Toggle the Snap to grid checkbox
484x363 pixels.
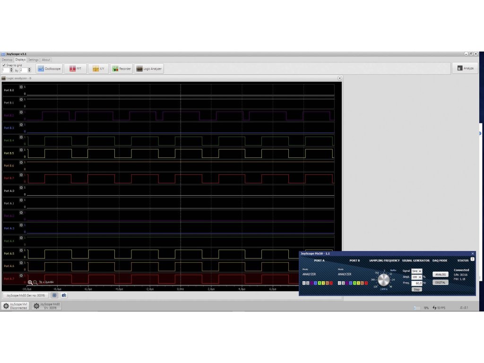point(3,65)
